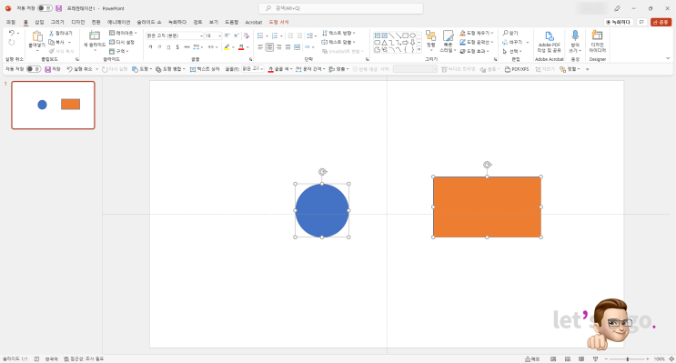Open the Acrobat tab
Screen dimensions: 676x363
[x=254, y=22]
